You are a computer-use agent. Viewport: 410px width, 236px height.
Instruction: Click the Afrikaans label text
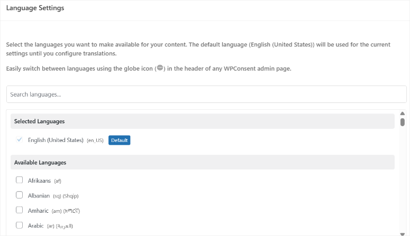39,181
